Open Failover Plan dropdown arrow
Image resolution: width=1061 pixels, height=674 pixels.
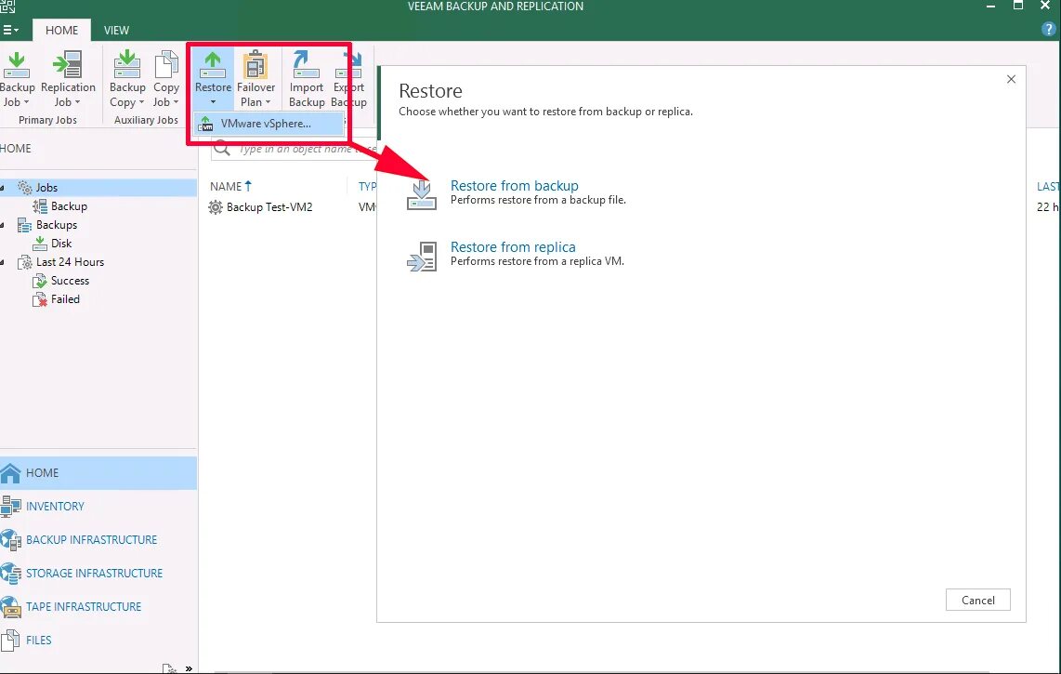click(x=268, y=102)
